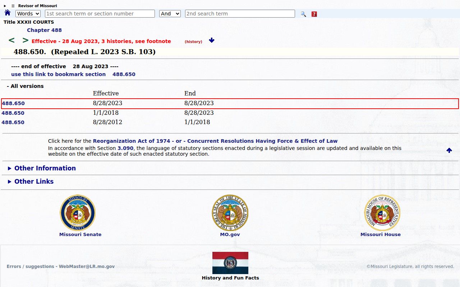Open the Chapter 488 link
The height and width of the screenshot is (287, 460).
tap(44, 30)
